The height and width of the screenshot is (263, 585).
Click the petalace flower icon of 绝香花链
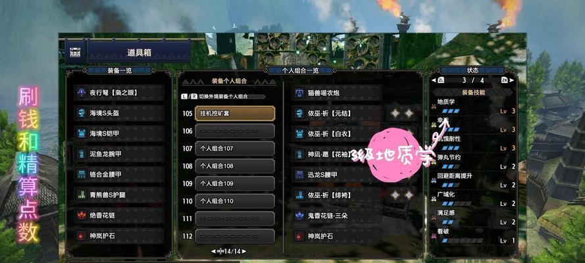[x=82, y=215]
